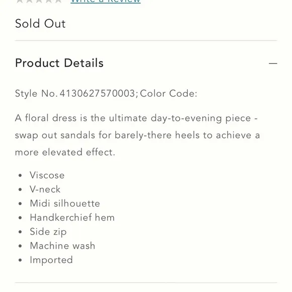Click the Handkerchief hem bullet item
The height and width of the screenshot is (292, 292).
pyautogui.click(x=72, y=217)
